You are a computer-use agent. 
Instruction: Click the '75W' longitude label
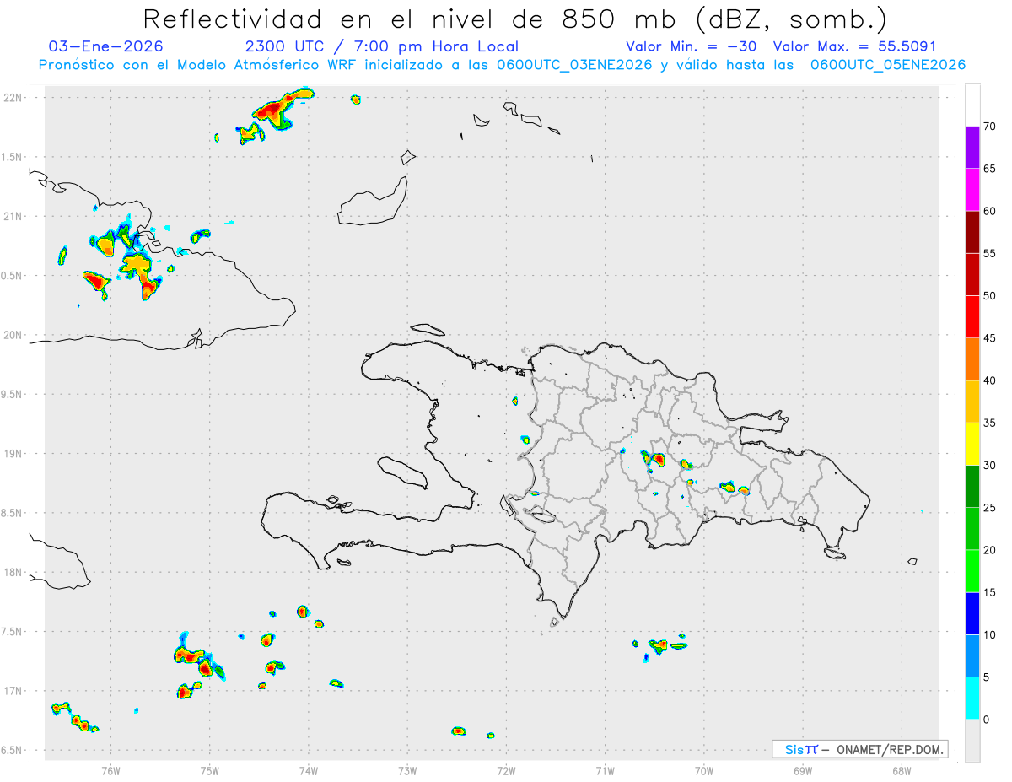210,770
